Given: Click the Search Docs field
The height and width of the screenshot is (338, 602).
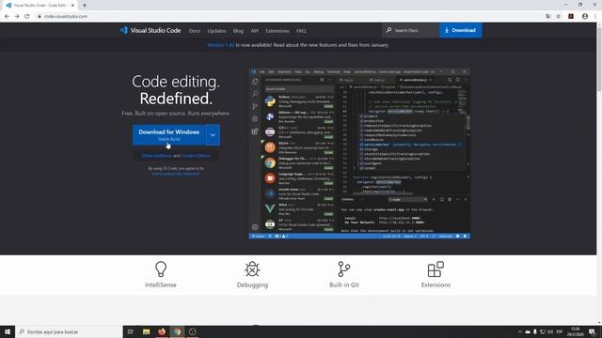Looking at the screenshot, I should [x=411, y=30].
